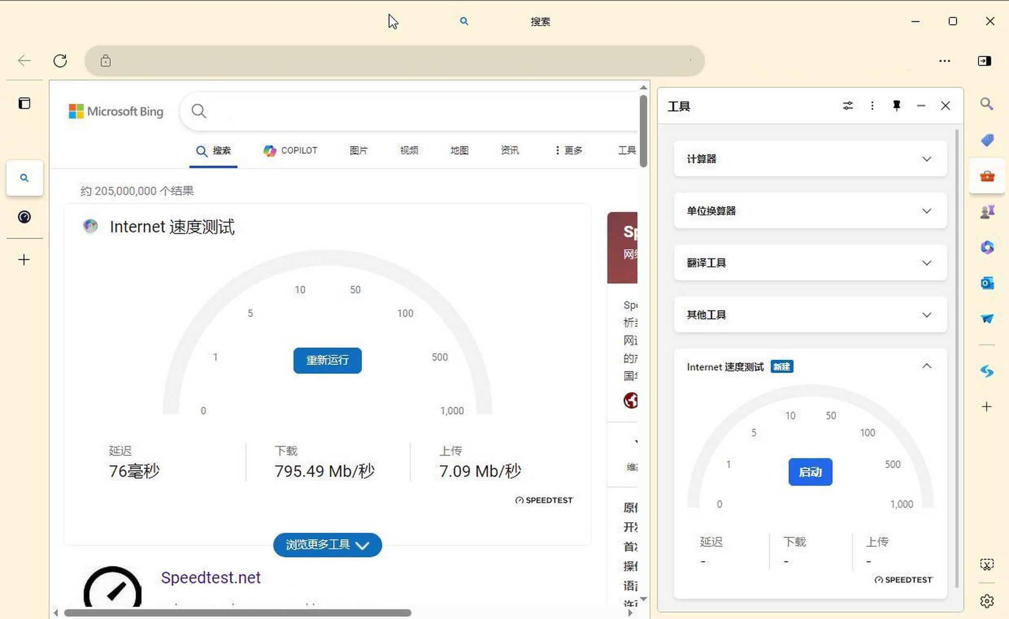Open the screenshot capture icon in sidebar
Image resolution: width=1009 pixels, height=619 pixels.
point(987,564)
